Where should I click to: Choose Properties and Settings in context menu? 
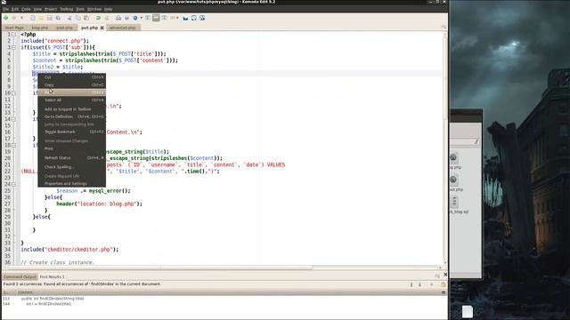coord(71,184)
